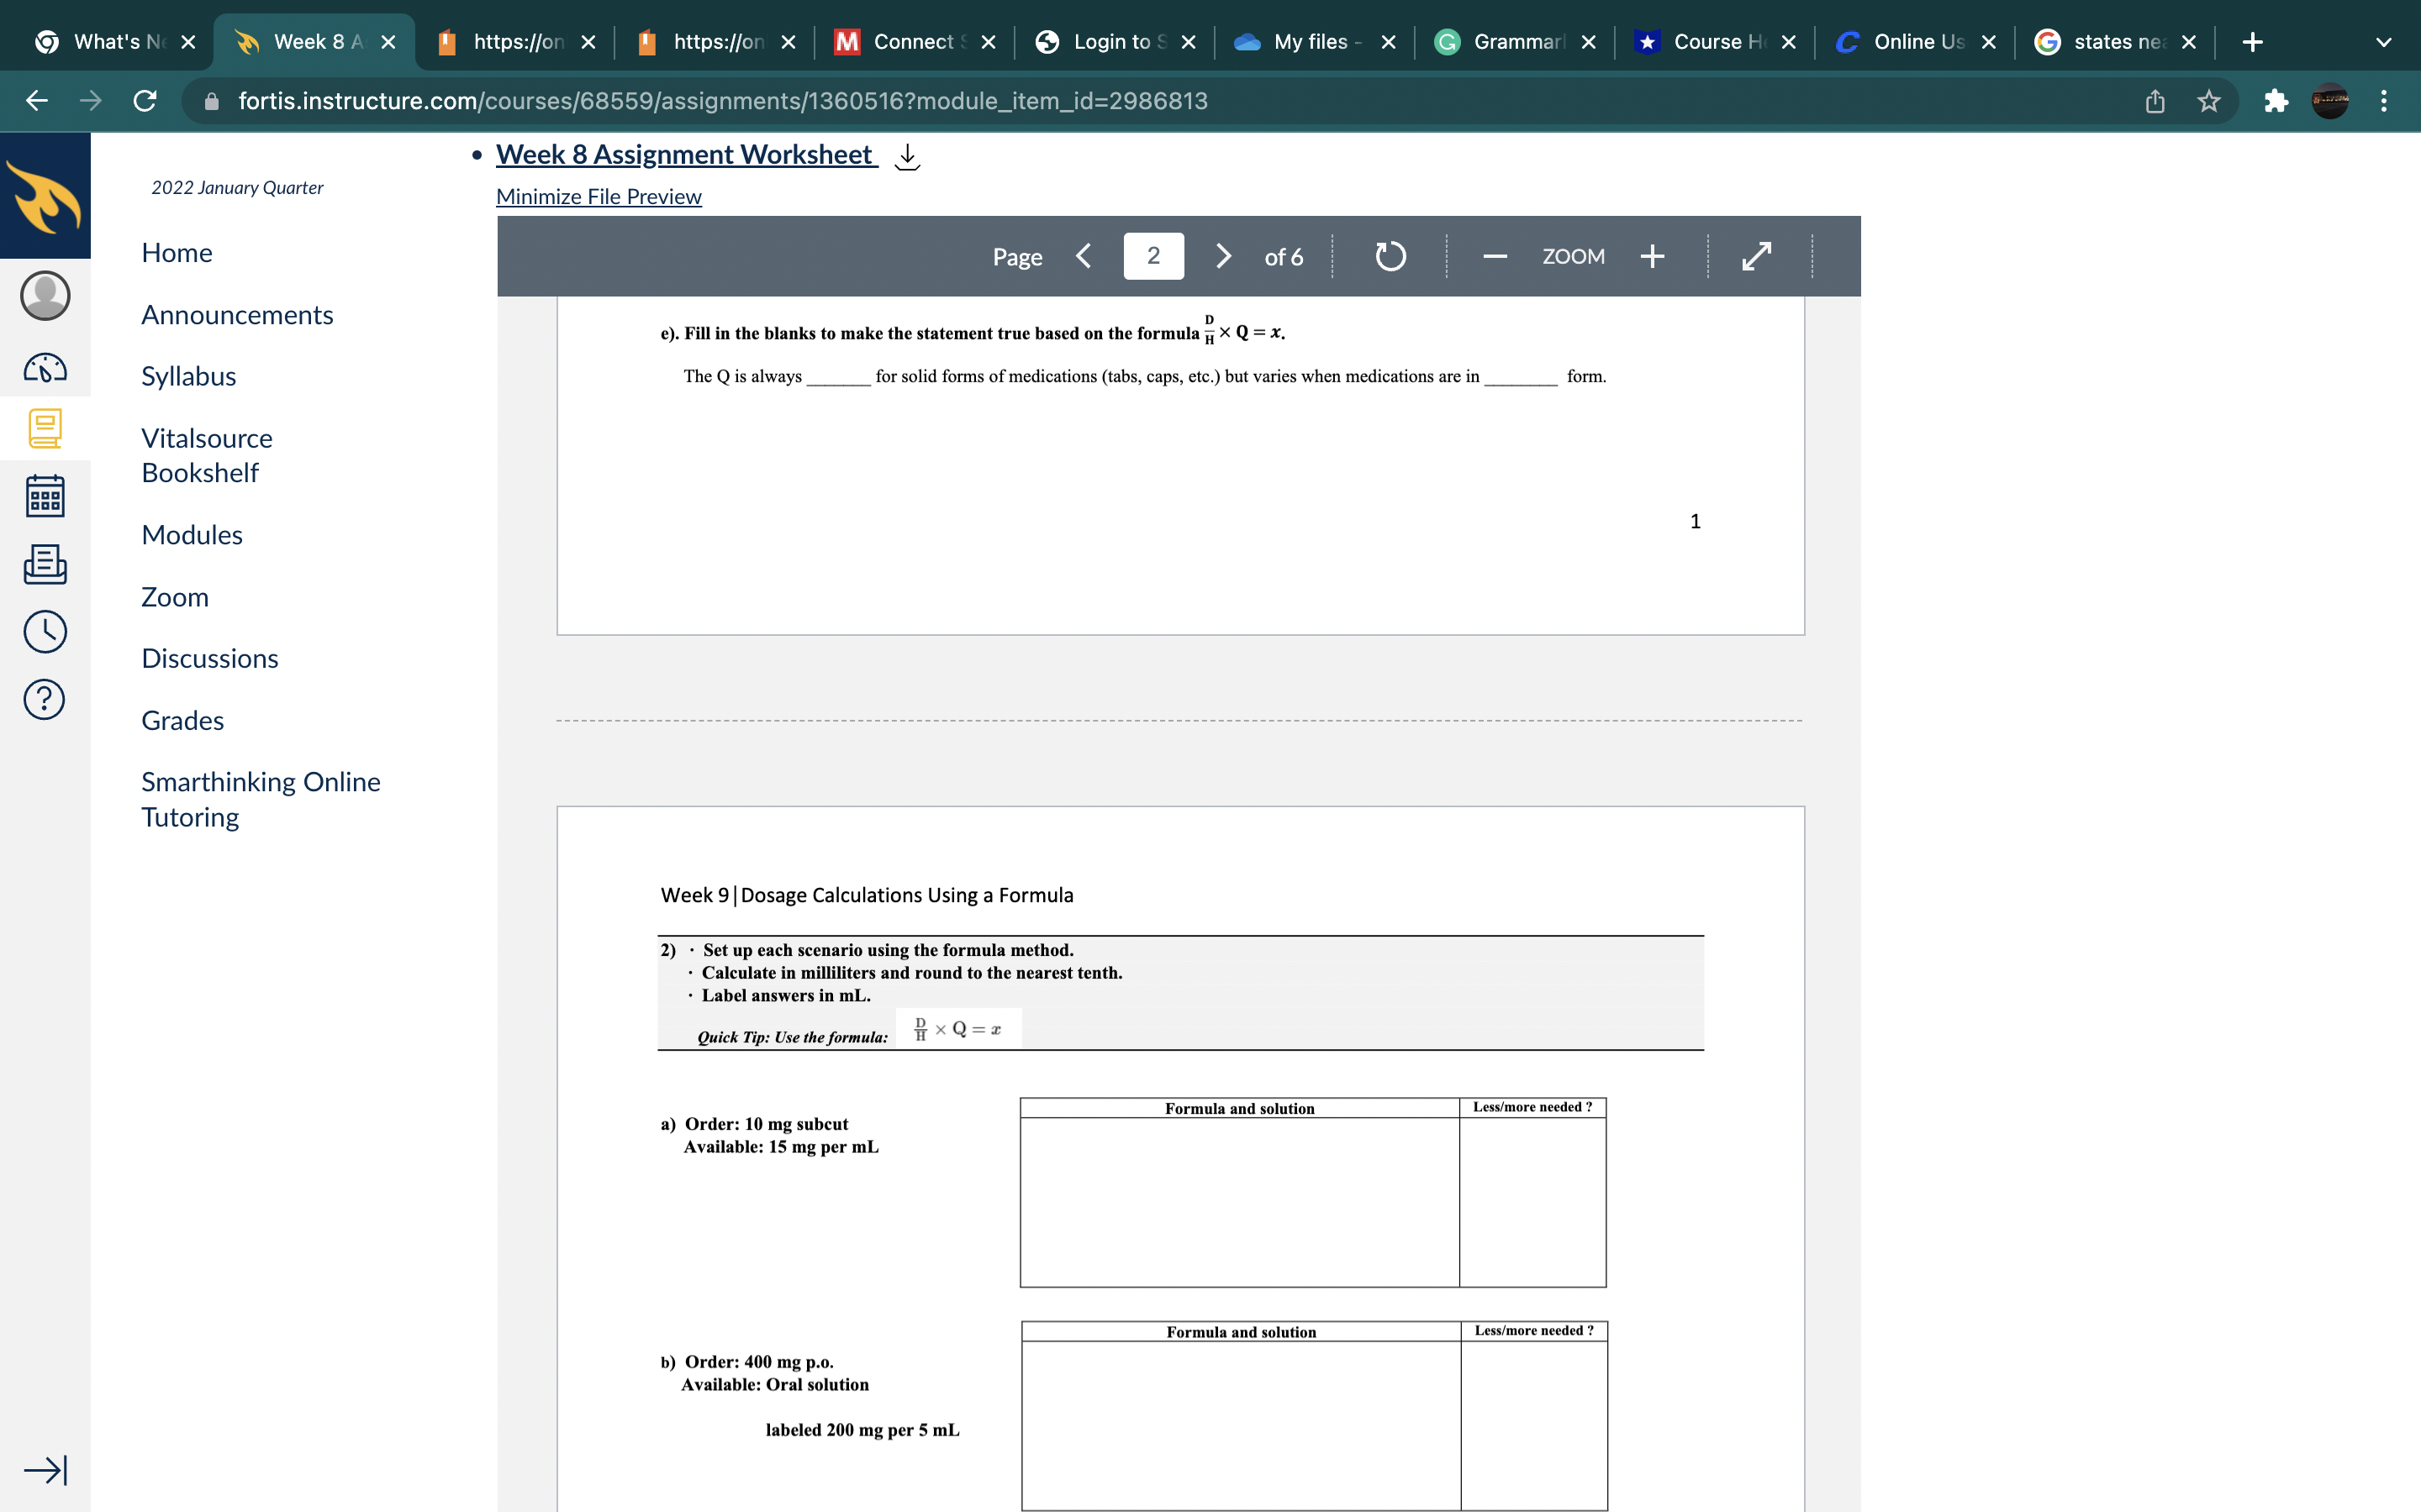Image resolution: width=2421 pixels, height=1512 pixels.
Task: Bookmark this page with the star
Action: point(2209,101)
